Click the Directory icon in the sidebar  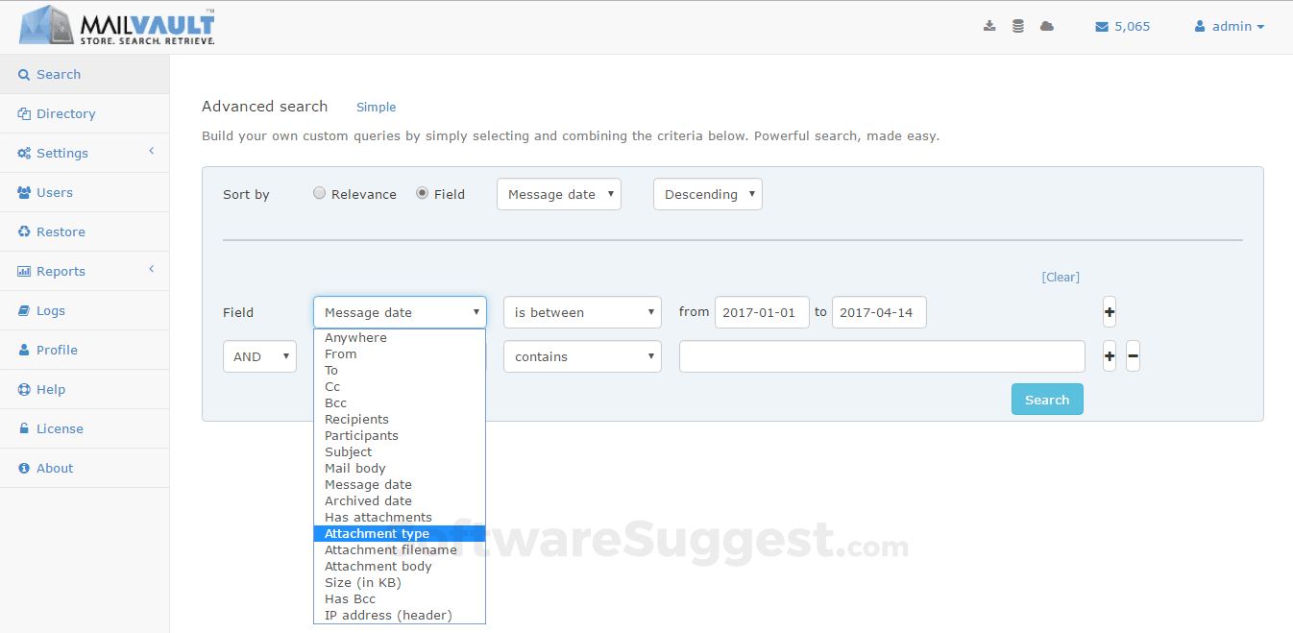(x=23, y=113)
